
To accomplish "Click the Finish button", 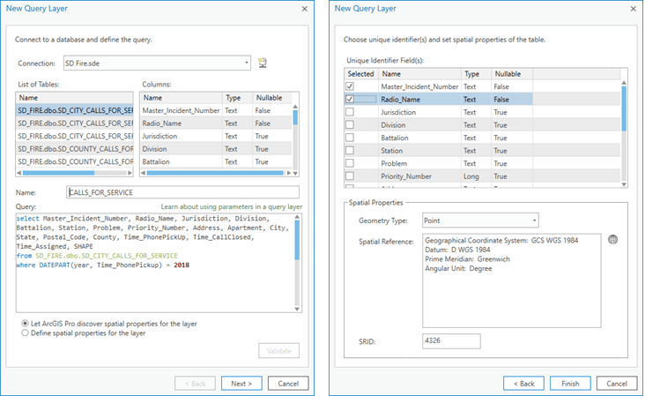I will (570, 384).
